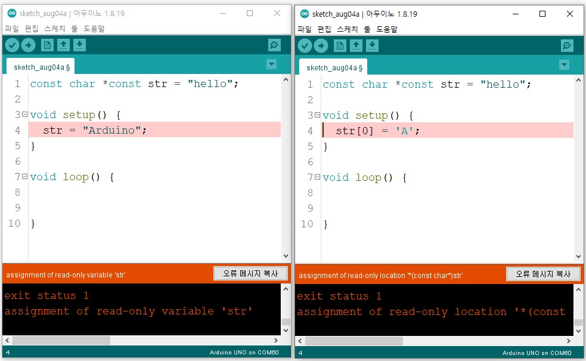Collapse void setup() fold marker in right editor
The width and height of the screenshot is (586, 361).
click(x=317, y=115)
